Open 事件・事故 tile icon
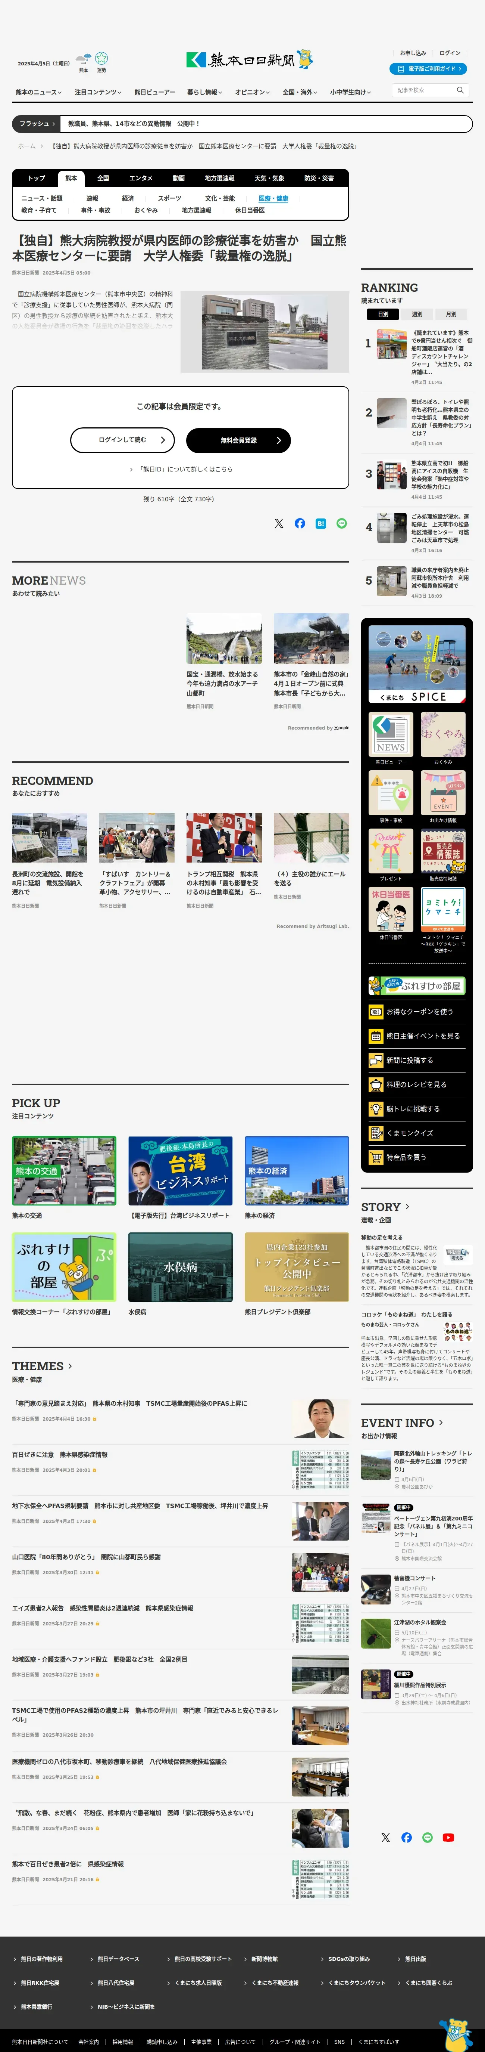Image resolution: width=485 pixels, height=2052 pixels. [x=391, y=793]
